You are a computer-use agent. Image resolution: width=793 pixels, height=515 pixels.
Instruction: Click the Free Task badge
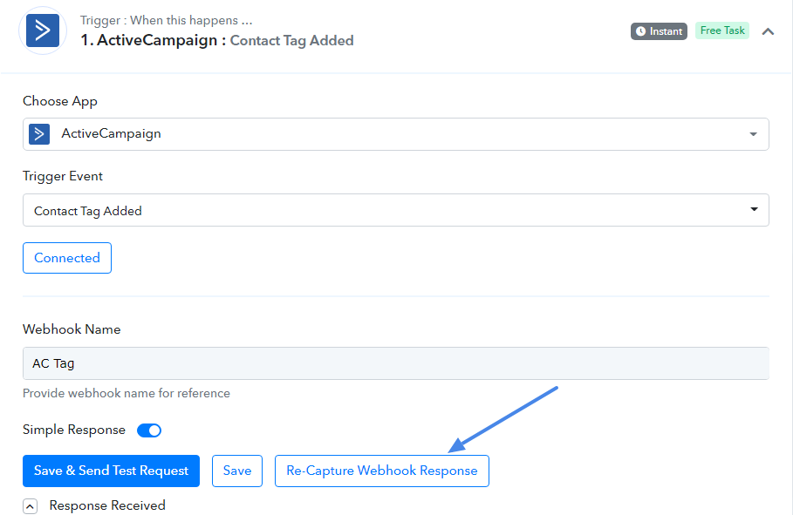(722, 30)
